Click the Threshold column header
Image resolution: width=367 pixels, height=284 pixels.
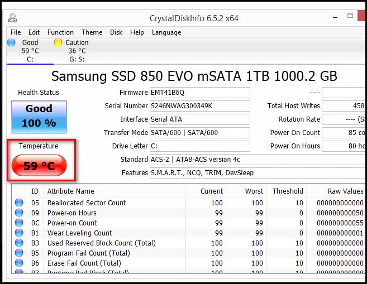pos(286,191)
